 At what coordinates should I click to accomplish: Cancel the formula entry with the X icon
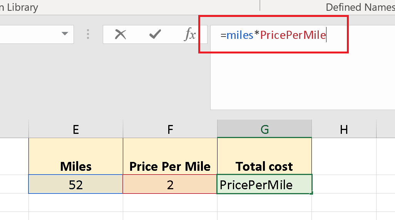(x=121, y=35)
